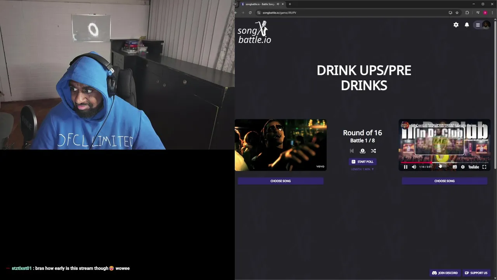Open a new browser tab
Image resolution: width=497 pixels, height=280 pixels.
(x=290, y=4)
